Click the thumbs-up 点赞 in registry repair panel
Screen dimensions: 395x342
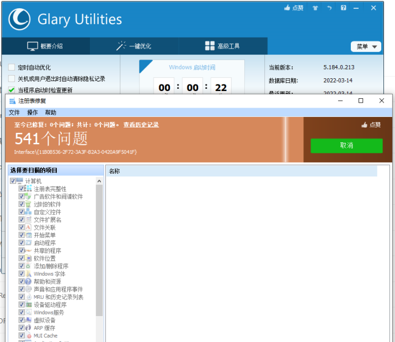(371, 125)
